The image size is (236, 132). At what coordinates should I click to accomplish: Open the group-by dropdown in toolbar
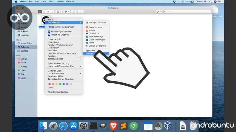(x=59, y=12)
